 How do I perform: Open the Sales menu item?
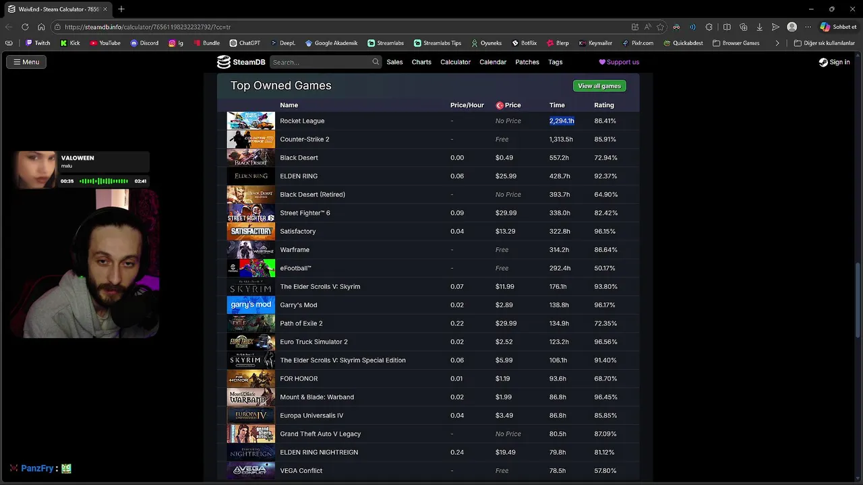tap(394, 62)
